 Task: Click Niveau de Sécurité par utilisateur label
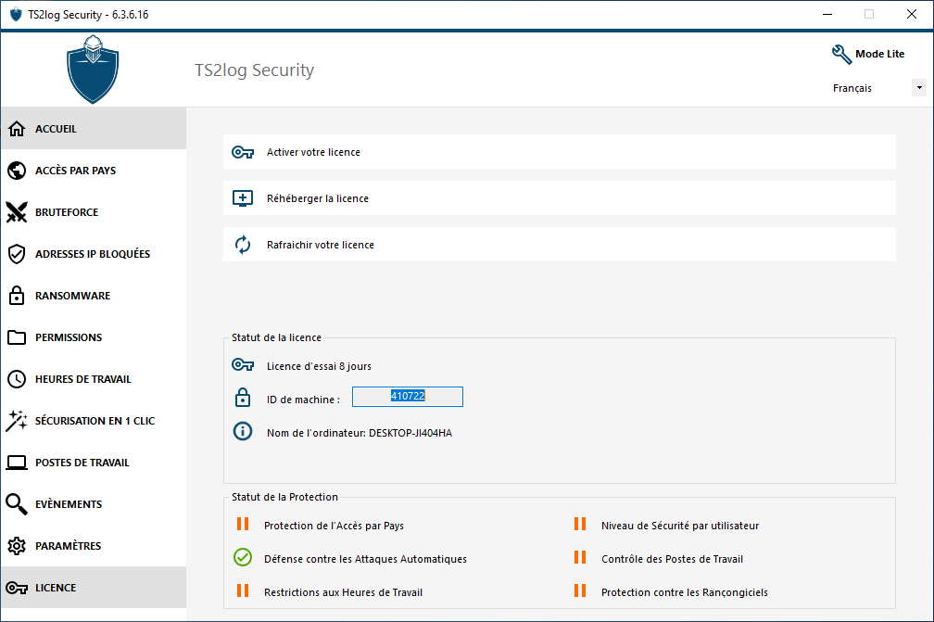point(680,526)
